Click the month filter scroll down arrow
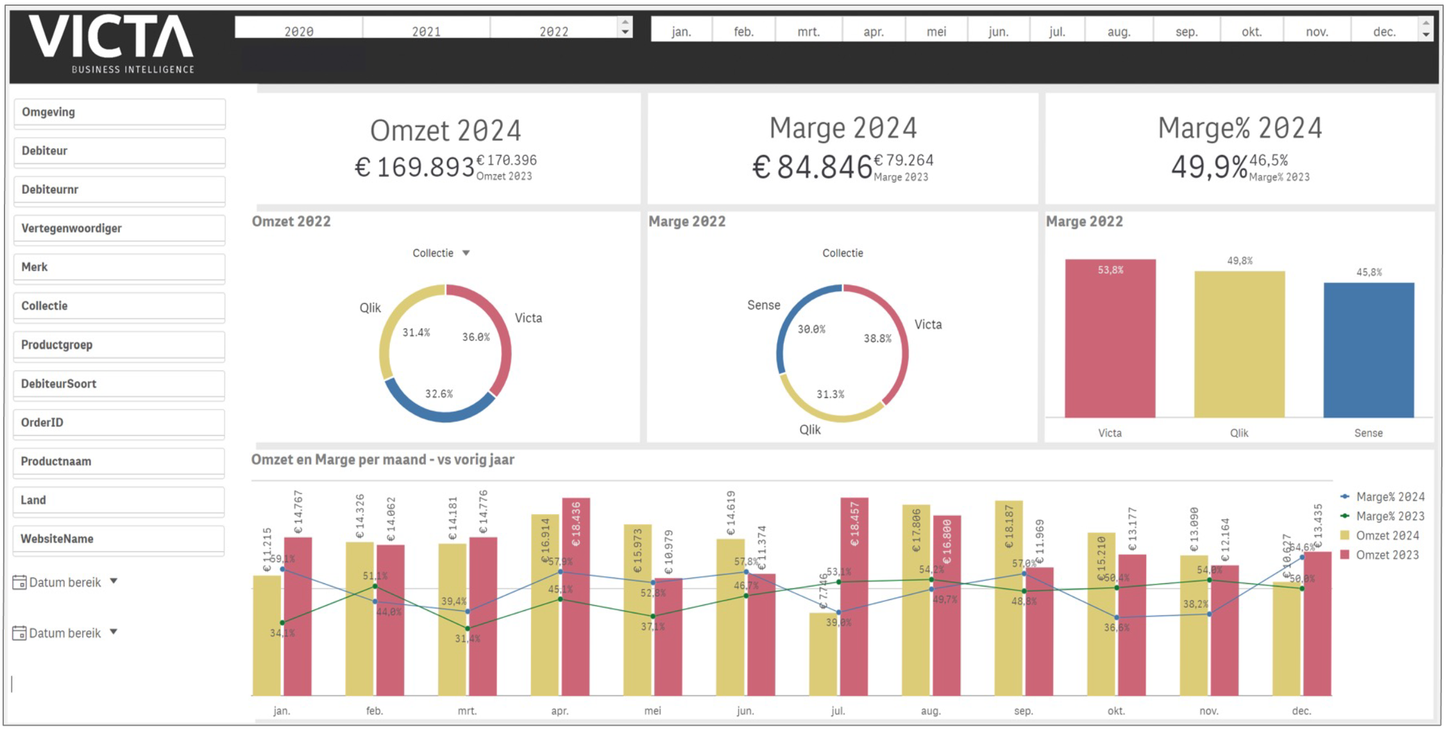Screen dimensions: 1447x732 tap(1426, 35)
